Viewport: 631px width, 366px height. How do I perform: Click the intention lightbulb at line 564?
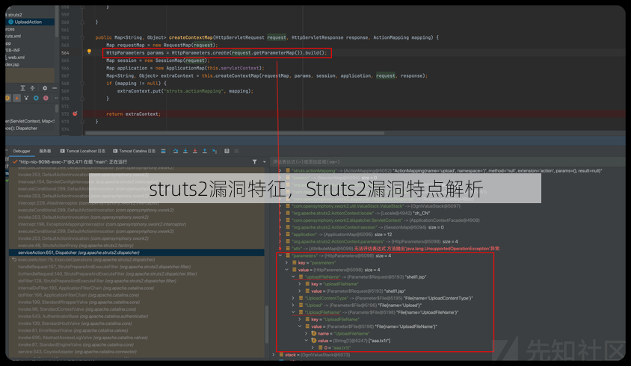pyautogui.click(x=89, y=52)
